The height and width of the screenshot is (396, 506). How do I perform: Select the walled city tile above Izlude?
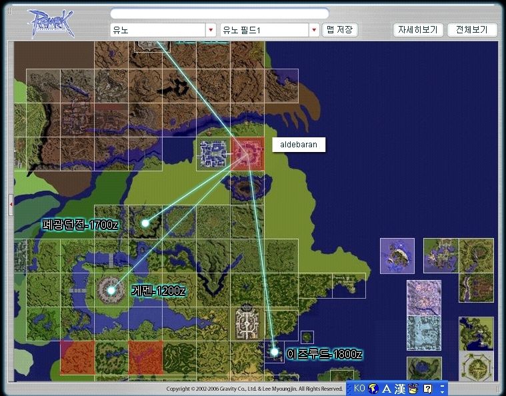(x=247, y=324)
